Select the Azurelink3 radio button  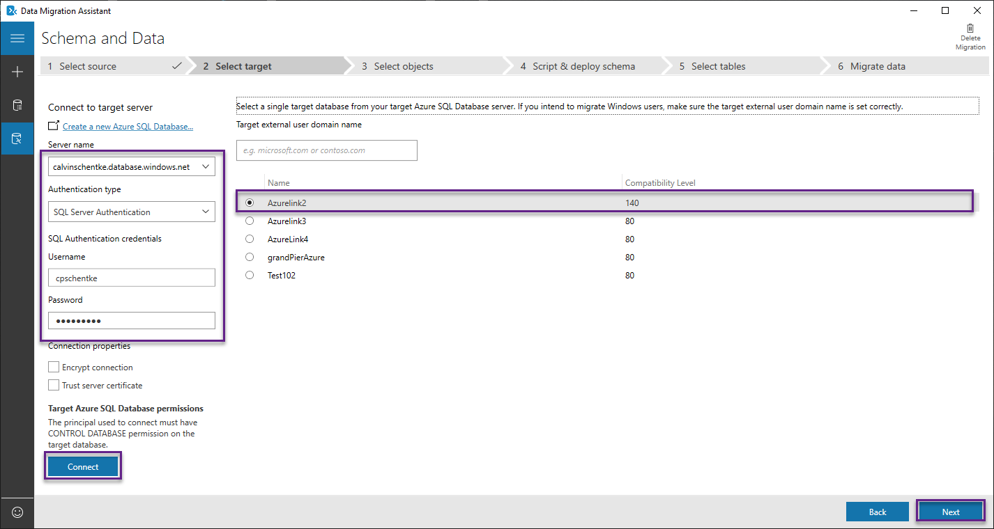(250, 221)
